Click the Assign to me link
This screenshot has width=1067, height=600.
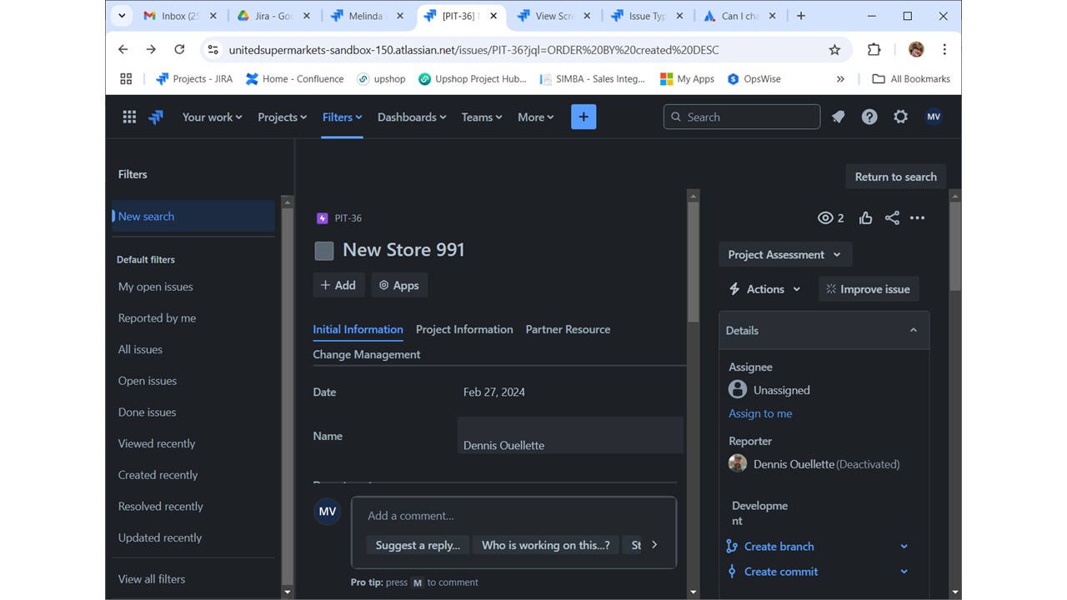(759, 413)
